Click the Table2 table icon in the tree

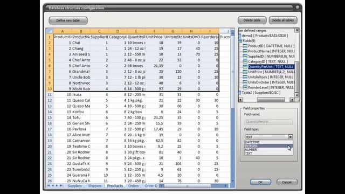(x=240, y=93)
